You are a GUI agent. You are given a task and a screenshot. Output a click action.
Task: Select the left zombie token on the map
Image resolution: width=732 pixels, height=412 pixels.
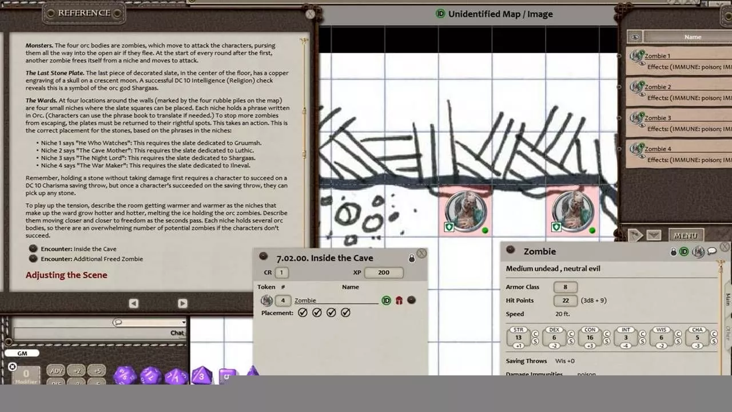point(466,212)
